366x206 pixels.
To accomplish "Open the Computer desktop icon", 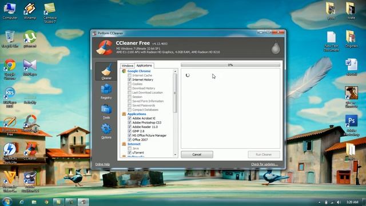I will [10, 11].
